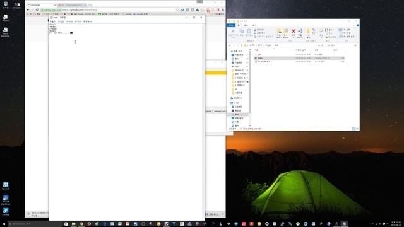Open the Notepad 도움말 menu
The image size is (404, 227).
tap(87, 21)
